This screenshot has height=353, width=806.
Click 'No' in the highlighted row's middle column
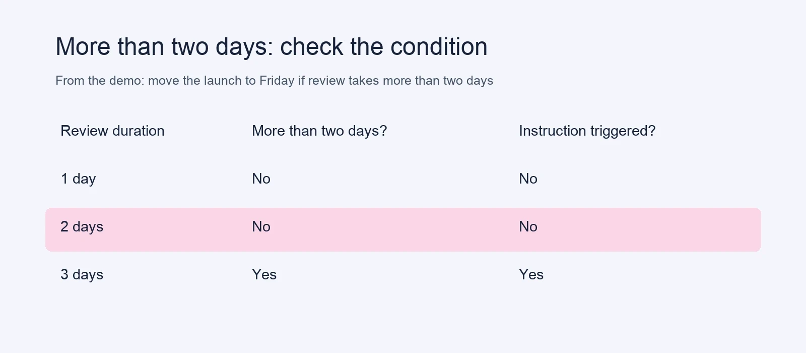261,226
